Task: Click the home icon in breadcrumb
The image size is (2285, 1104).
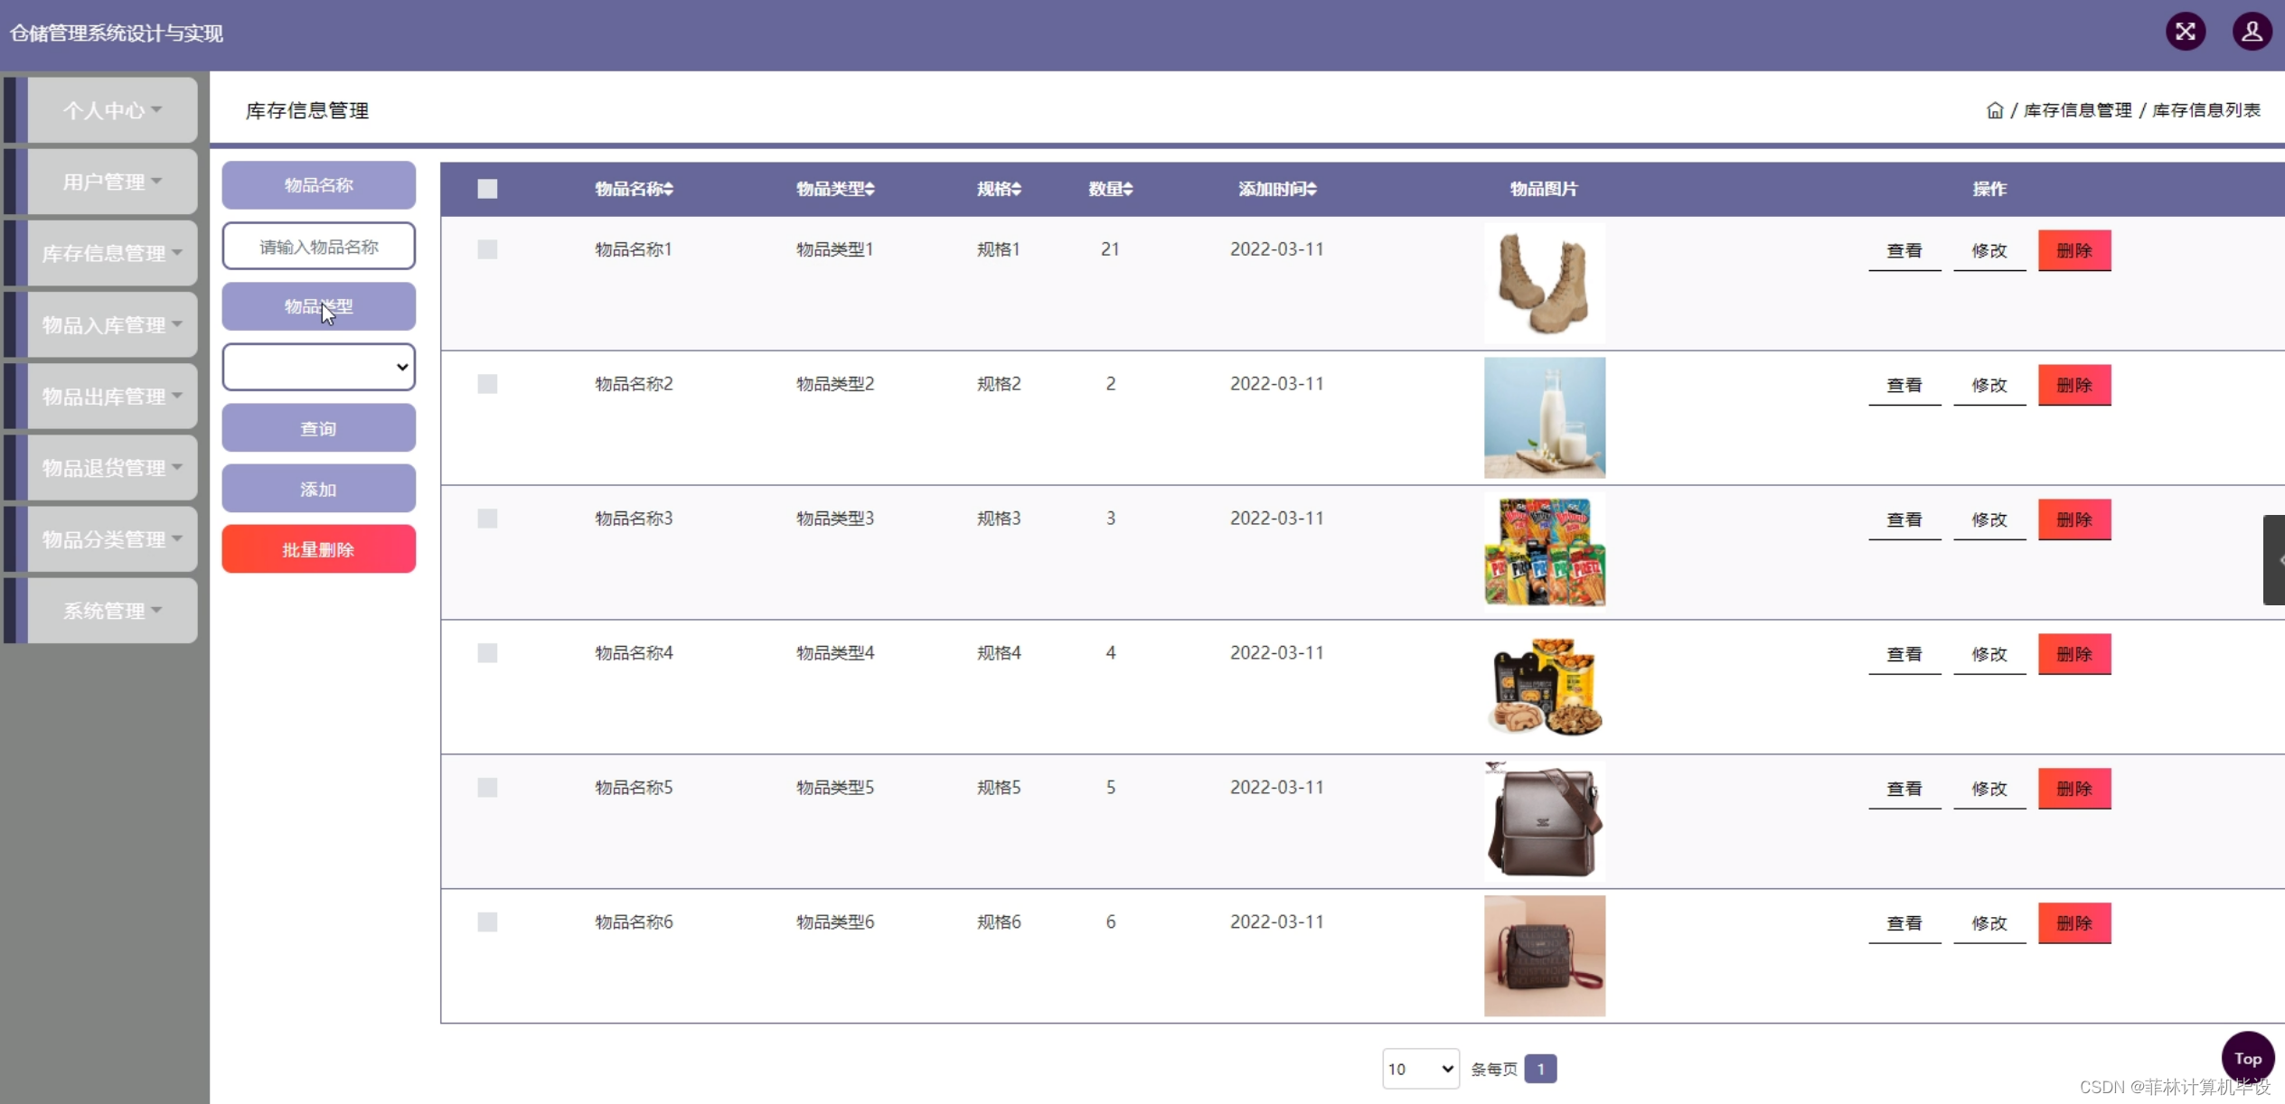Action: [1994, 110]
